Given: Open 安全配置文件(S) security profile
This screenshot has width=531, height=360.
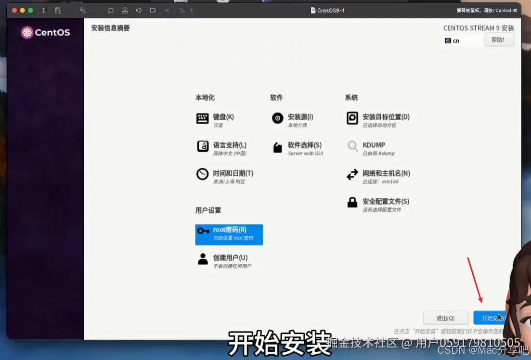Looking at the screenshot, I should click(x=378, y=205).
